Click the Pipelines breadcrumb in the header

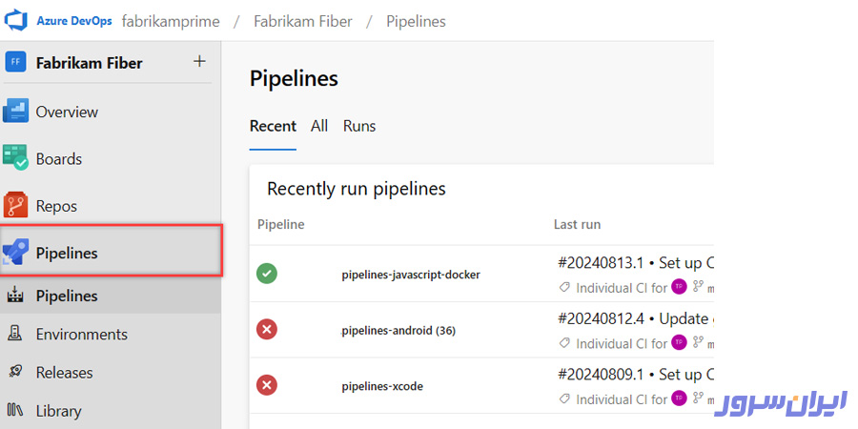[416, 21]
